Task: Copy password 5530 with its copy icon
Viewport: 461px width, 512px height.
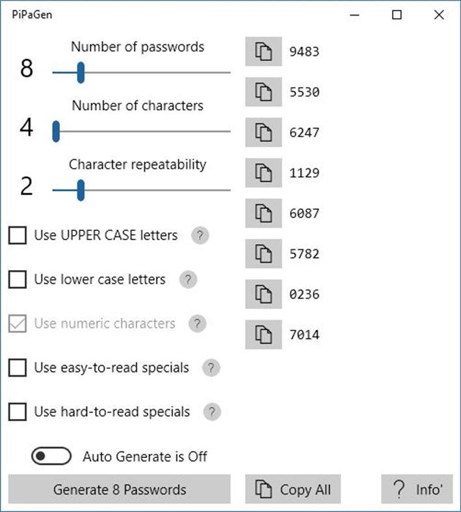Action: tap(263, 92)
